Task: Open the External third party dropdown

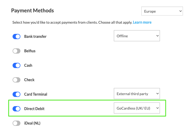Action: coord(137,94)
